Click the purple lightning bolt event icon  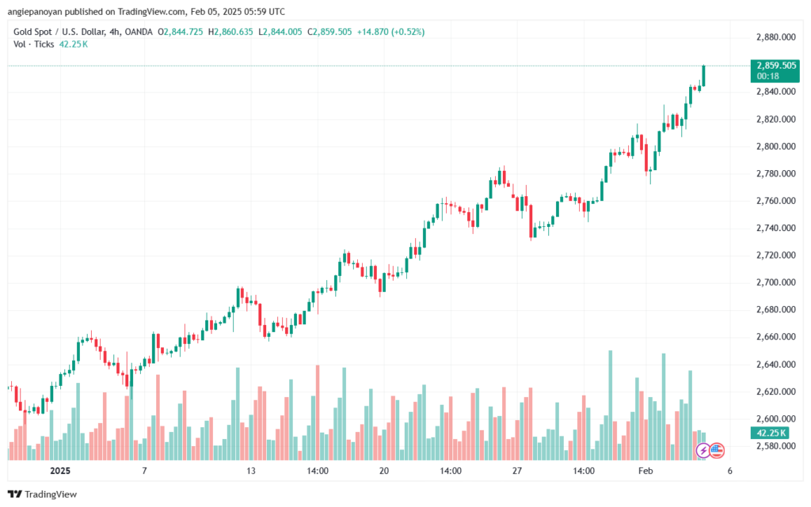(703, 451)
